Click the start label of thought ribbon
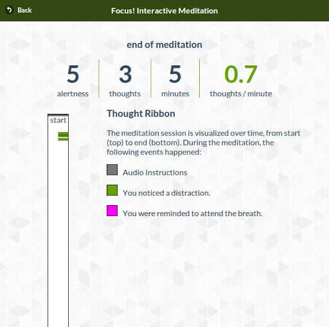 click(x=58, y=121)
